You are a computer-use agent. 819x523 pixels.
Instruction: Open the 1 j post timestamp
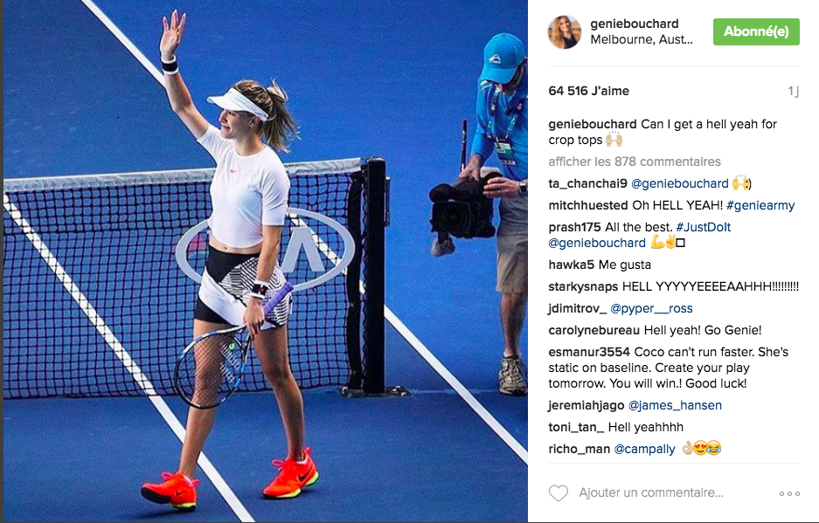794,92
